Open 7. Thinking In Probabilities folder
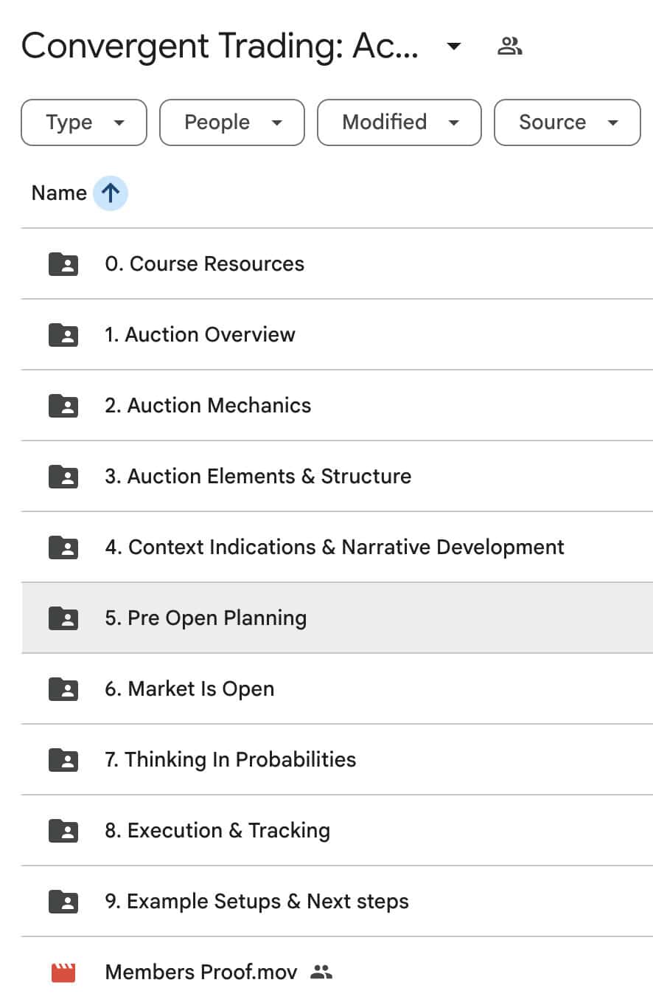Screen dimensions: 653x1005 click(x=230, y=759)
